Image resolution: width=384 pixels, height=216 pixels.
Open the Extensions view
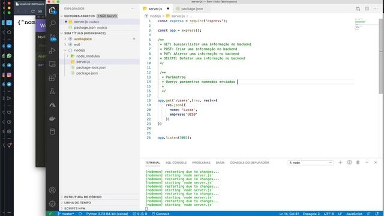[x=52, y=78]
